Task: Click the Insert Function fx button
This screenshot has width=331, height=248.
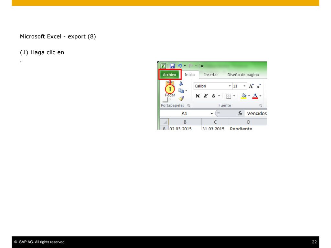Action: coord(240,113)
